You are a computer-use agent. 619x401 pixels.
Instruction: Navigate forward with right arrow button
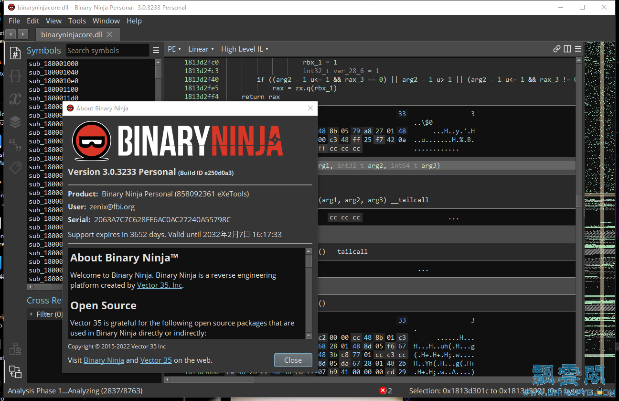tap(22, 34)
